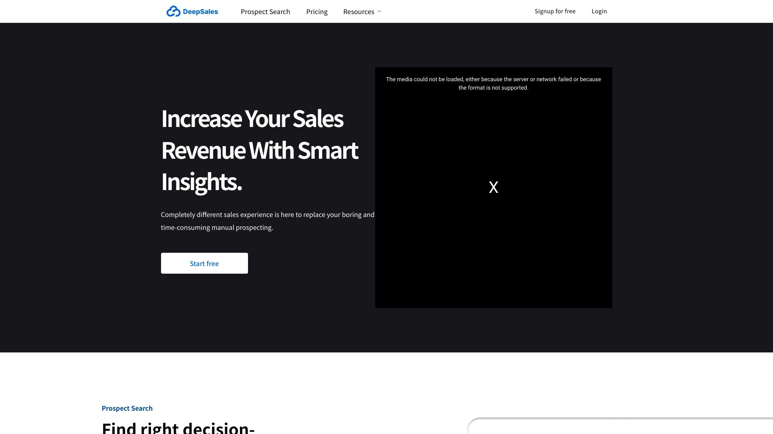Click the hero headline about sales revenue
The height and width of the screenshot is (434, 773).
[x=260, y=151]
